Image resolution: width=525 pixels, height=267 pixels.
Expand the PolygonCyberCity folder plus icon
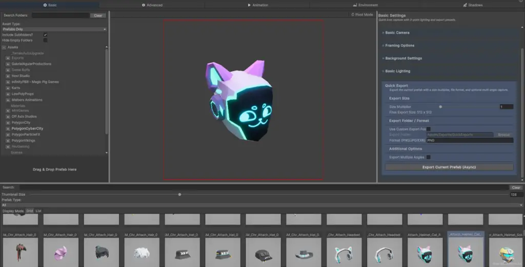coord(8,129)
